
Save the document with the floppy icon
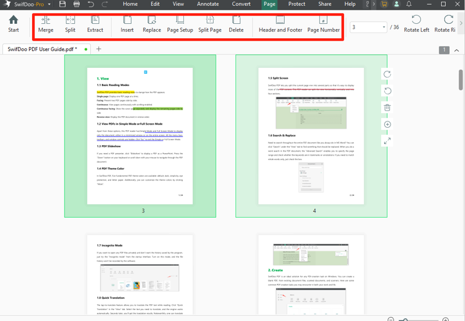tap(62, 4)
